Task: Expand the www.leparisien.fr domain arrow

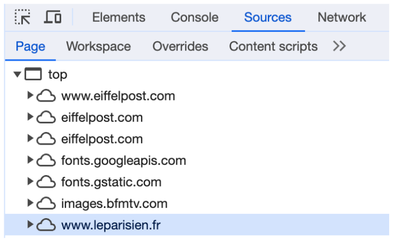Action: tap(30, 226)
